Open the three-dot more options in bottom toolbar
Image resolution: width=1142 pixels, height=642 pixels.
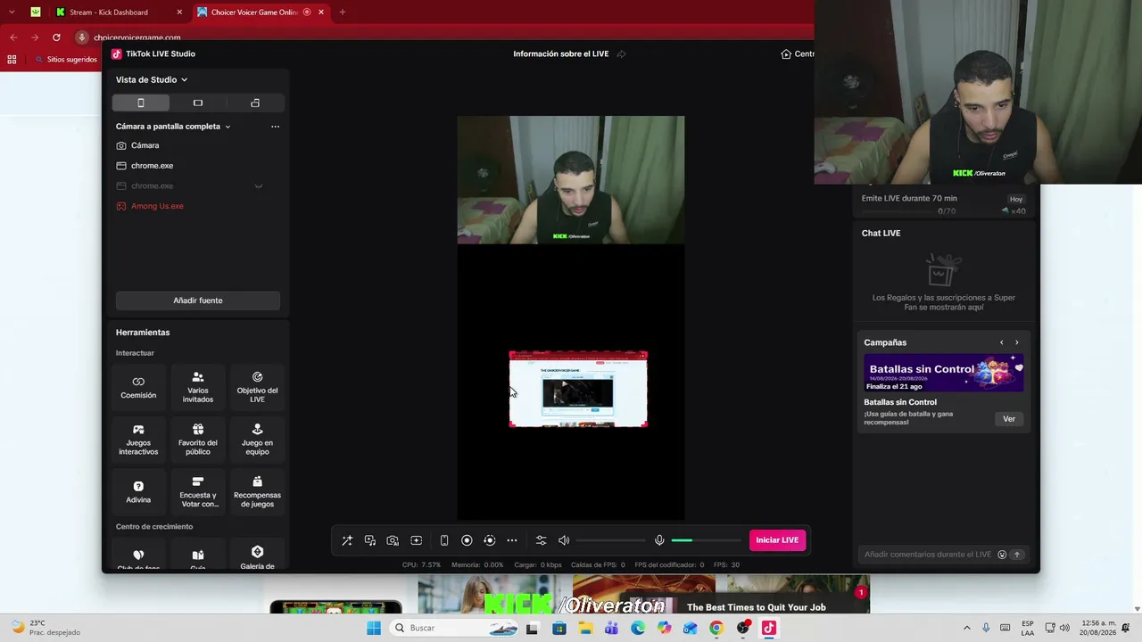click(512, 540)
